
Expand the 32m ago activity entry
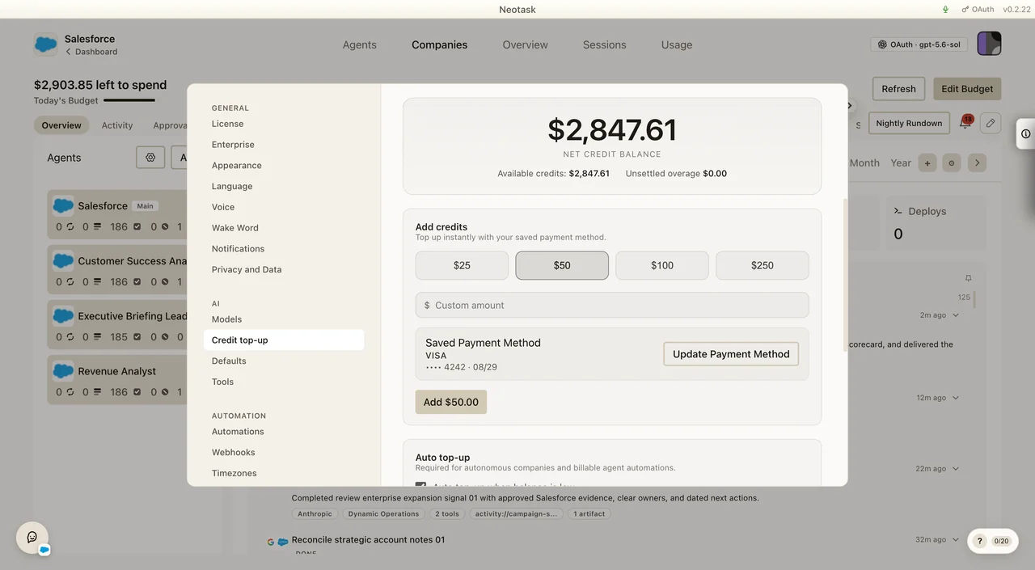click(956, 539)
